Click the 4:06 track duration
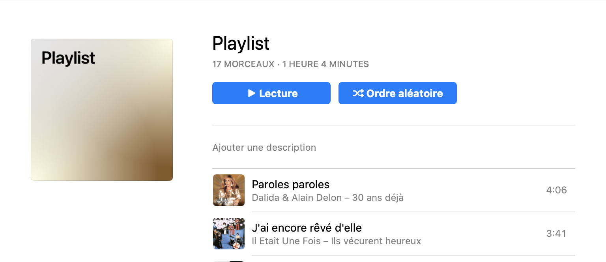Screen dimensions: 606x262 [556, 190]
